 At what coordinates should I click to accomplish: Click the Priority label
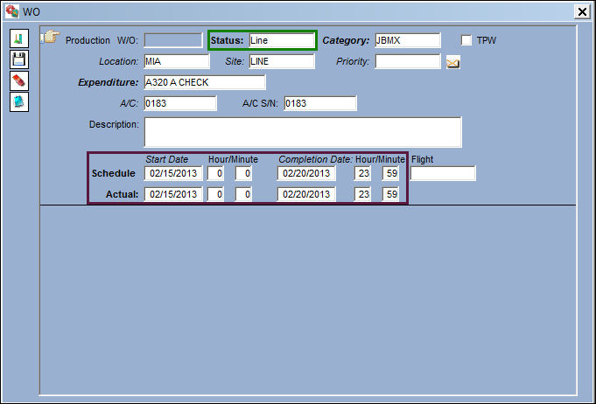pyautogui.click(x=353, y=61)
